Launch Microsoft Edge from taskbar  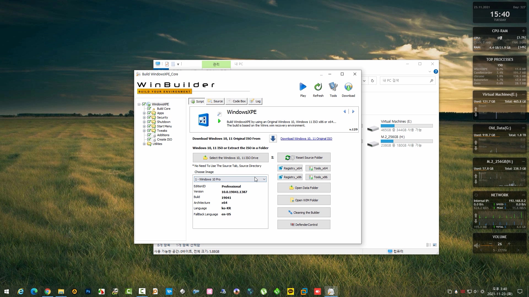point(34,291)
